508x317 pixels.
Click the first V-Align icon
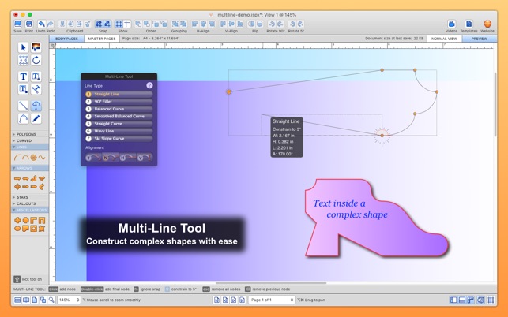point(223,24)
